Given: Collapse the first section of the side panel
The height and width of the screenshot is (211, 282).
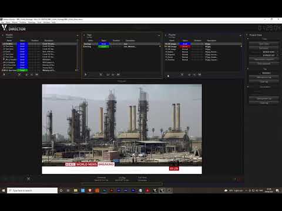Looking at the screenshot, I should pos(248,39).
